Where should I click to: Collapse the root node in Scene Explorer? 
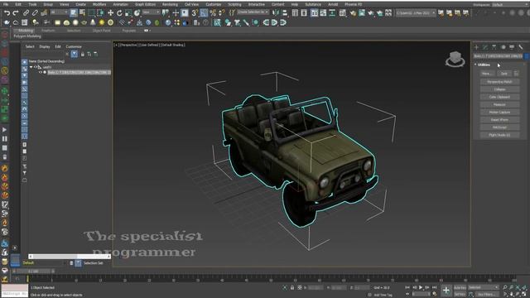point(31,67)
